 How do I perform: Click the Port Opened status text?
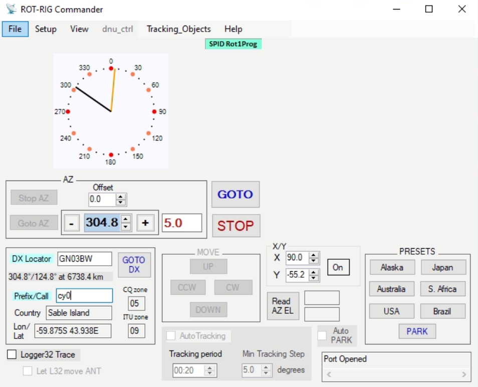click(x=345, y=359)
